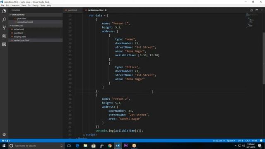Click the feedback smiley in status bar

tap(261, 141)
